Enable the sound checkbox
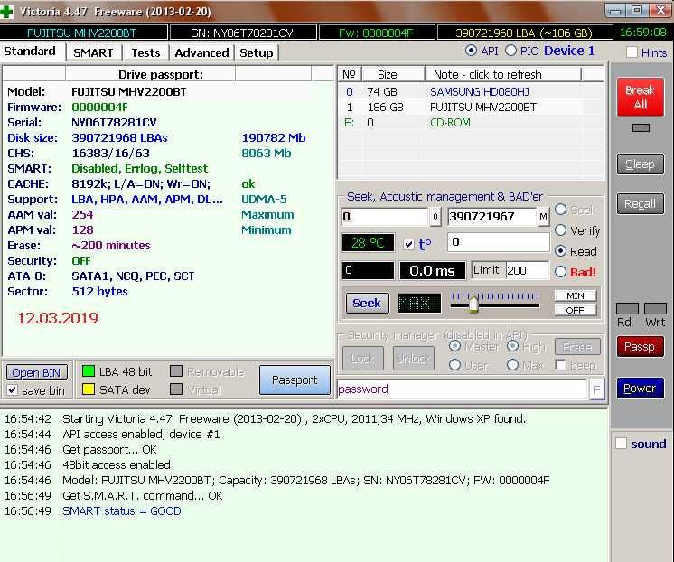Image resolution: width=674 pixels, height=562 pixels. pos(621,444)
